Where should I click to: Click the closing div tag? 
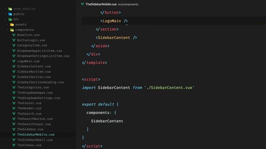(x=94, y=54)
